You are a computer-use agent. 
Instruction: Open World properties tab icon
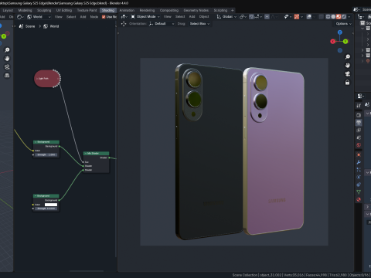[x=359, y=145]
